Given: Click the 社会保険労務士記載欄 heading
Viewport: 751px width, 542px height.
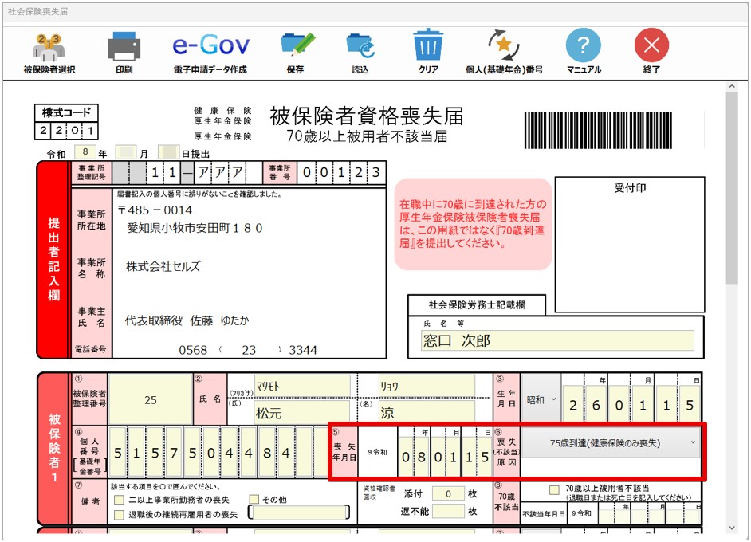Looking at the screenshot, I should click(x=477, y=305).
